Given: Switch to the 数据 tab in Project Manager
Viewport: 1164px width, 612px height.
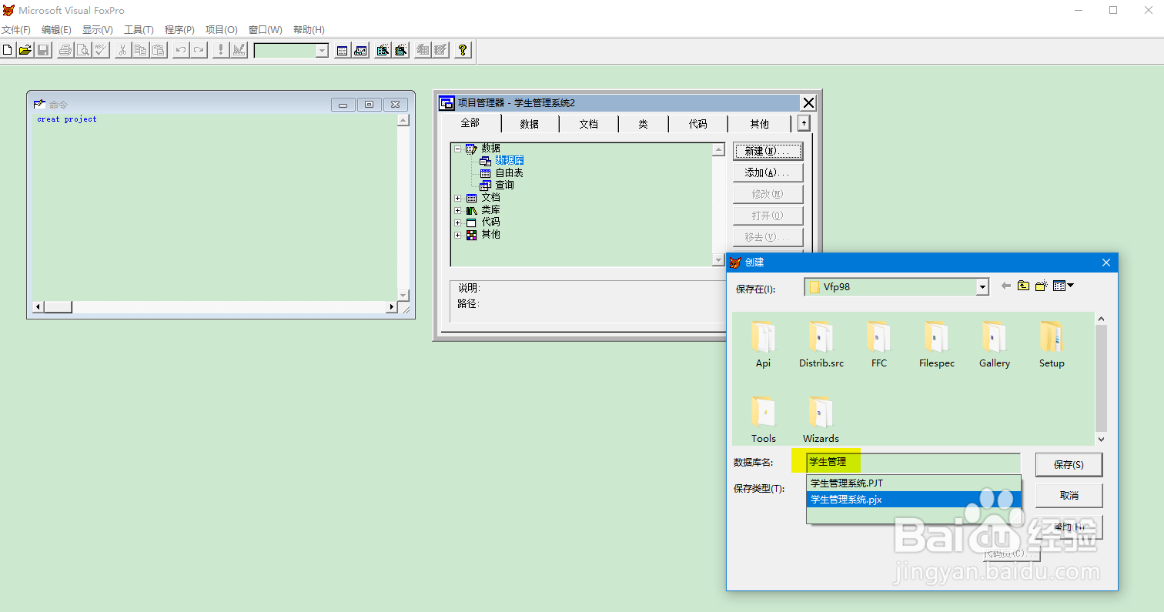Looking at the screenshot, I should [530, 124].
